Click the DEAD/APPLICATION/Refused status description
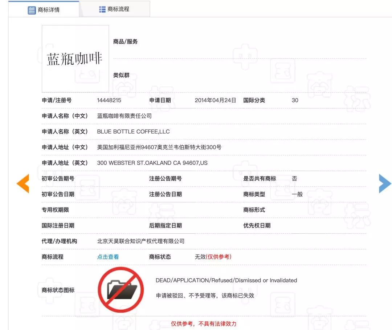The height and width of the screenshot is (330, 392). coord(226,281)
